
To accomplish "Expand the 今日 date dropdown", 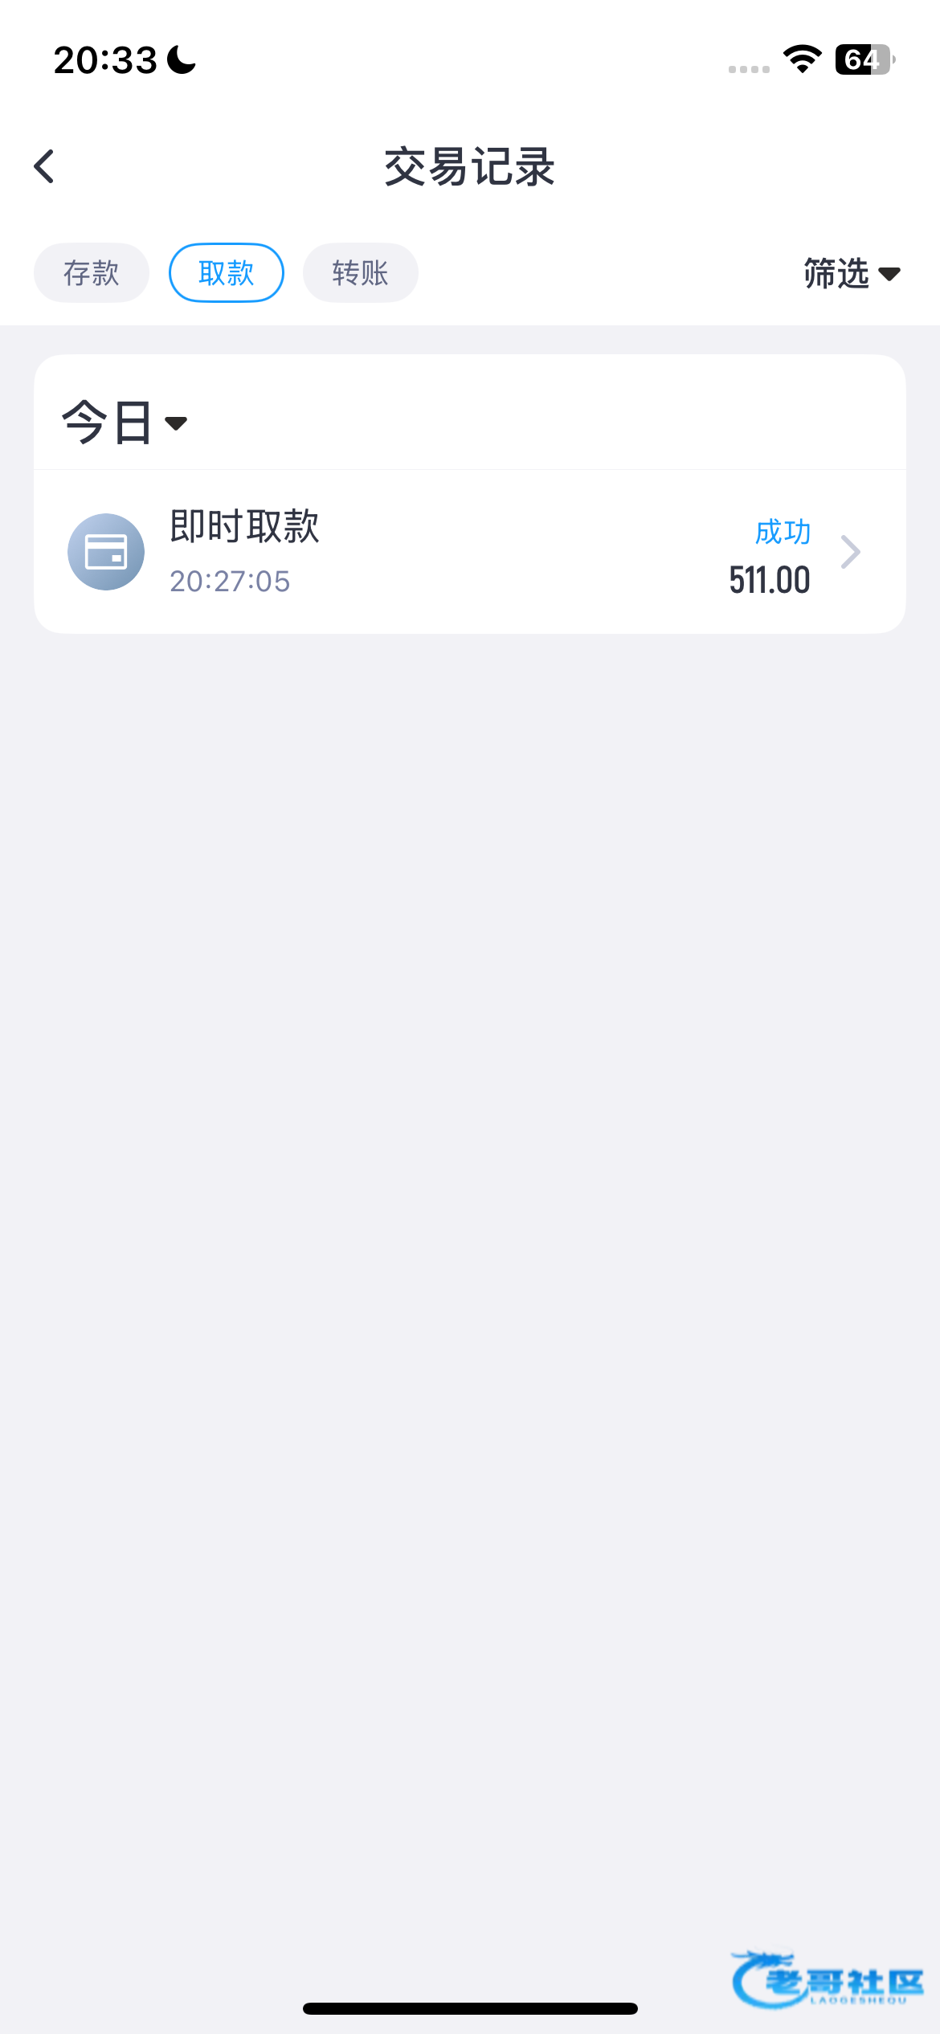I will [125, 423].
